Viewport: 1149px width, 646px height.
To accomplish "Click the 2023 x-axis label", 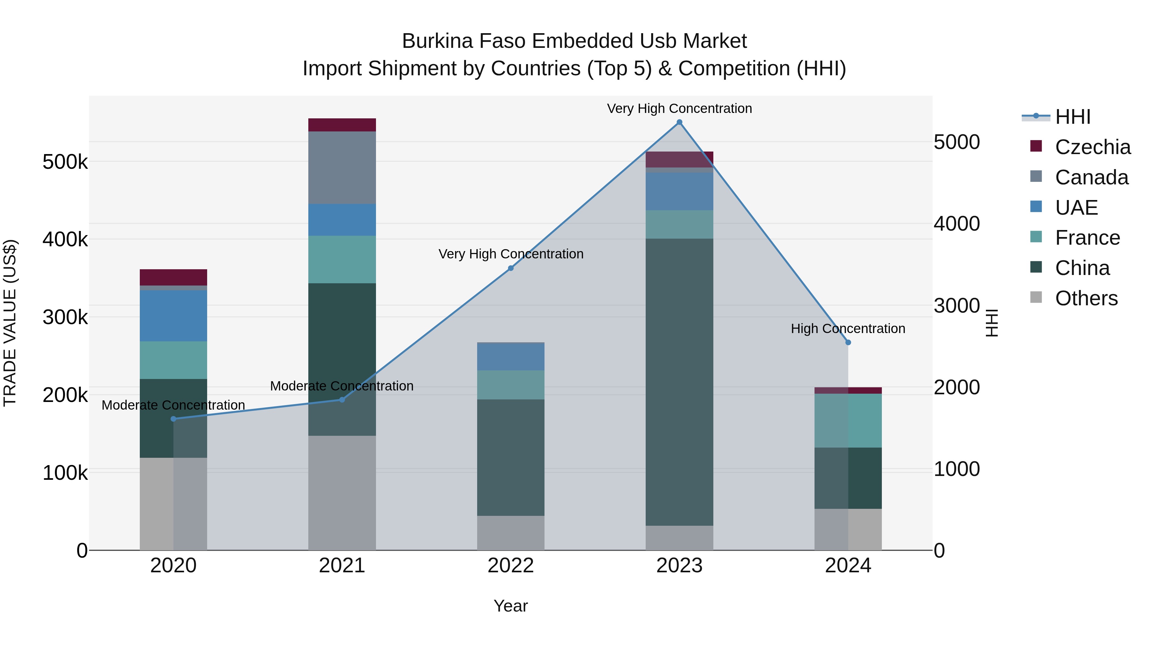I will [x=679, y=566].
